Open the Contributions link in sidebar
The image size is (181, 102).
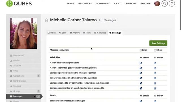click(x=20, y=81)
